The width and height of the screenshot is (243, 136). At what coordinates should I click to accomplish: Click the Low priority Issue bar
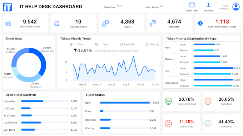click(214, 68)
